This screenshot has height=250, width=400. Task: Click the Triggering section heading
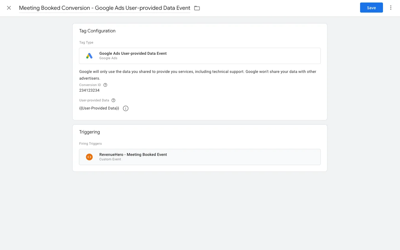(x=90, y=132)
